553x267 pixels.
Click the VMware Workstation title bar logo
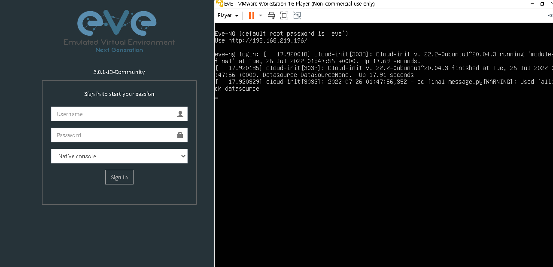(219, 4)
